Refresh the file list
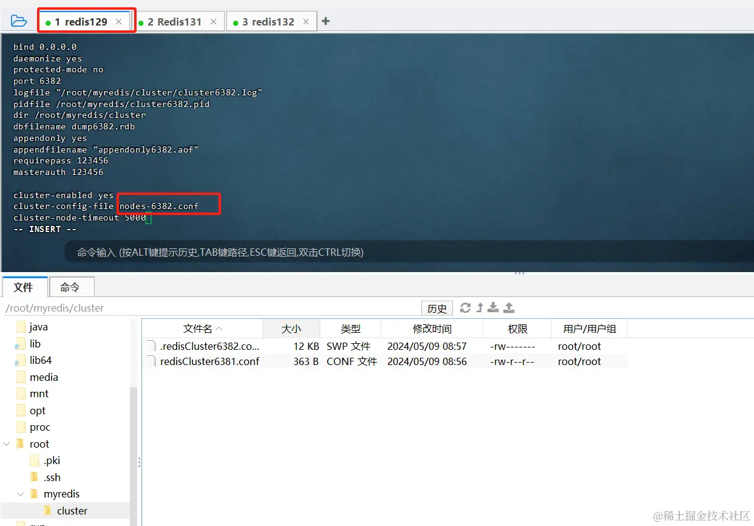This screenshot has height=526, width=754. coord(466,308)
